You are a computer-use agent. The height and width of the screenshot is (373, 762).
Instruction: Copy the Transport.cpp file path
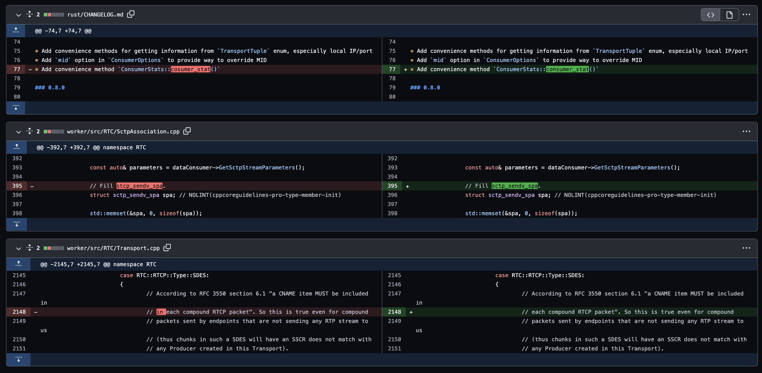tap(167, 247)
